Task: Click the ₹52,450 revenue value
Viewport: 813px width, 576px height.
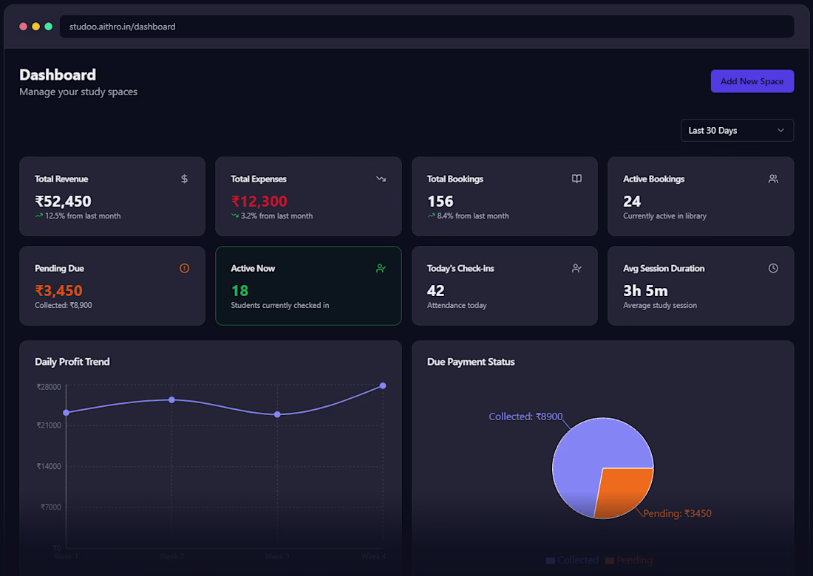Action: click(63, 201)
